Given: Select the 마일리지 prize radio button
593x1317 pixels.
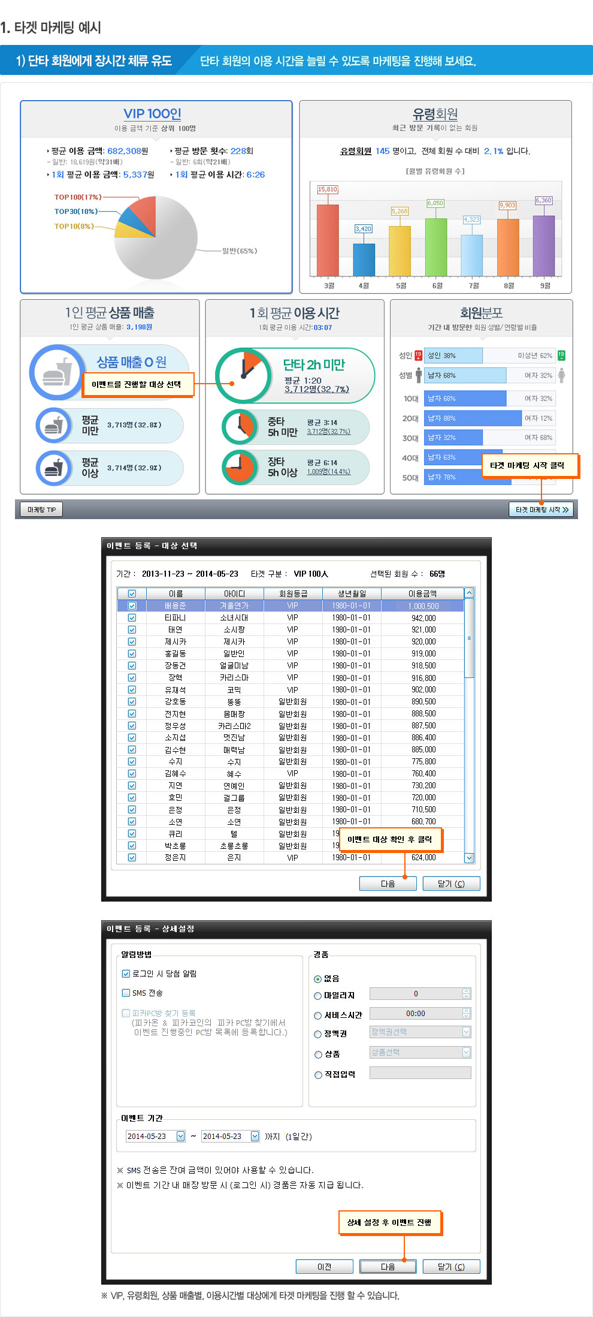Looking at the screenshot, I should (x=318, y=996).
